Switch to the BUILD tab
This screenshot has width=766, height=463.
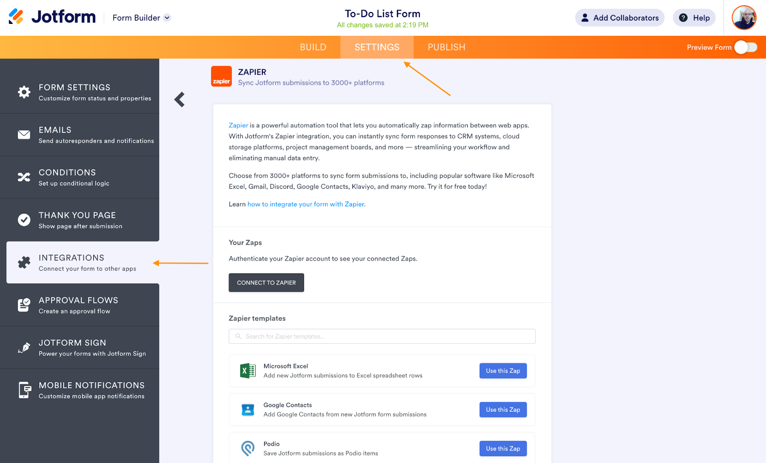coord(313,47)
